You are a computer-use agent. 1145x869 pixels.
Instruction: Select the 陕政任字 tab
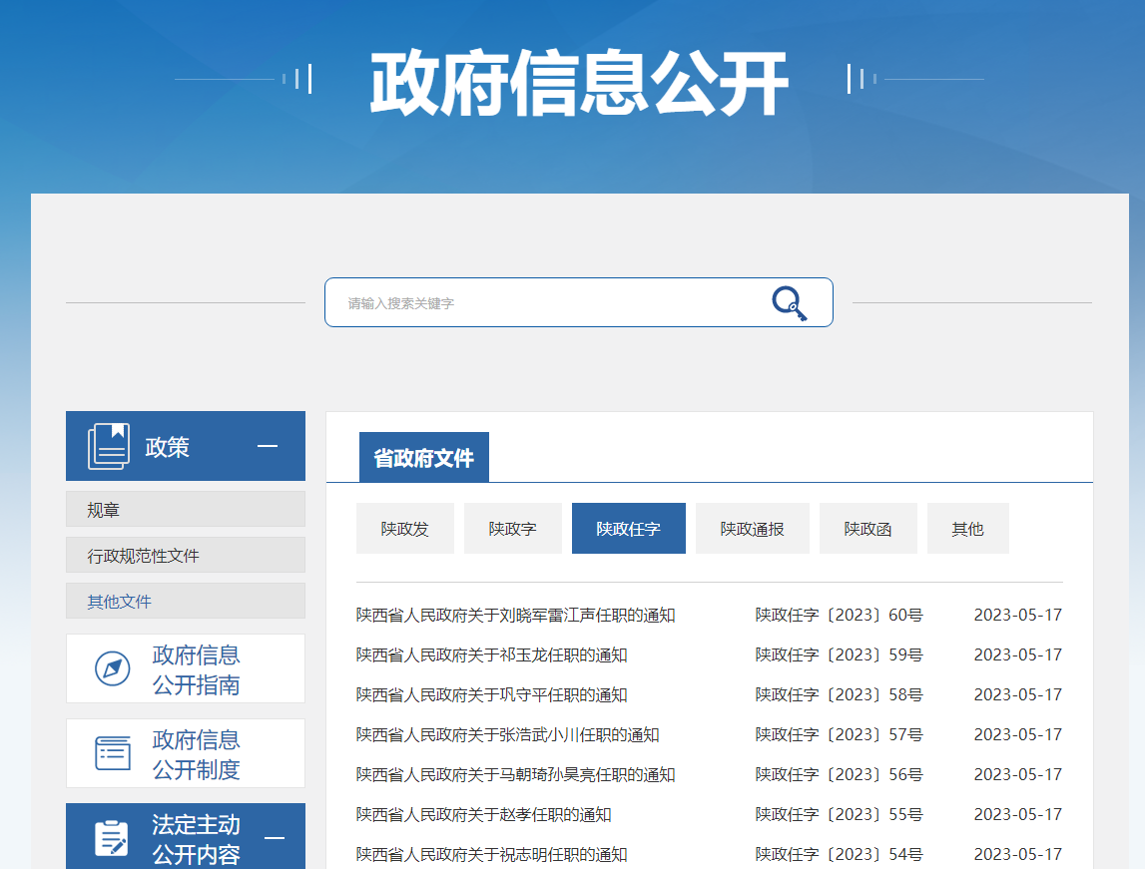[x=628, y=528]
